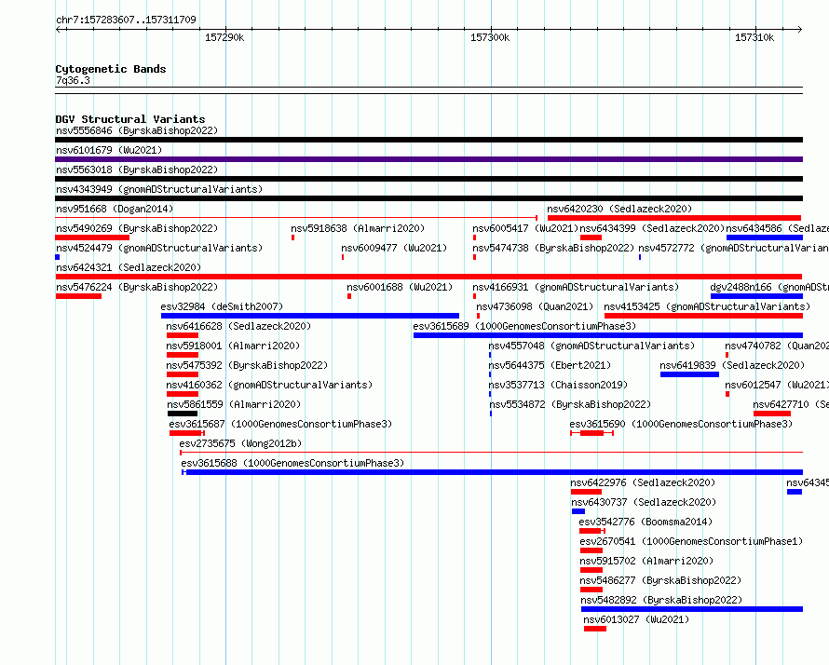Viewport: 829px width, 665px height.
Task: Open nsv5534872 (ByrskaBishop2022) label
Action: pos(570,404)
